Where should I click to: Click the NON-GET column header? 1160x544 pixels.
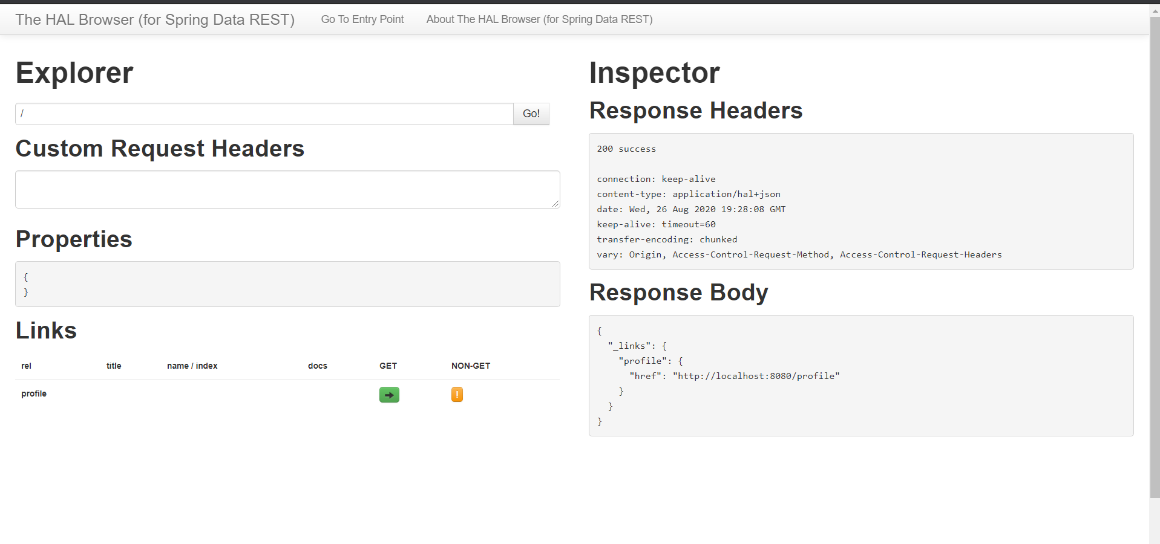[x=471, y=366]
